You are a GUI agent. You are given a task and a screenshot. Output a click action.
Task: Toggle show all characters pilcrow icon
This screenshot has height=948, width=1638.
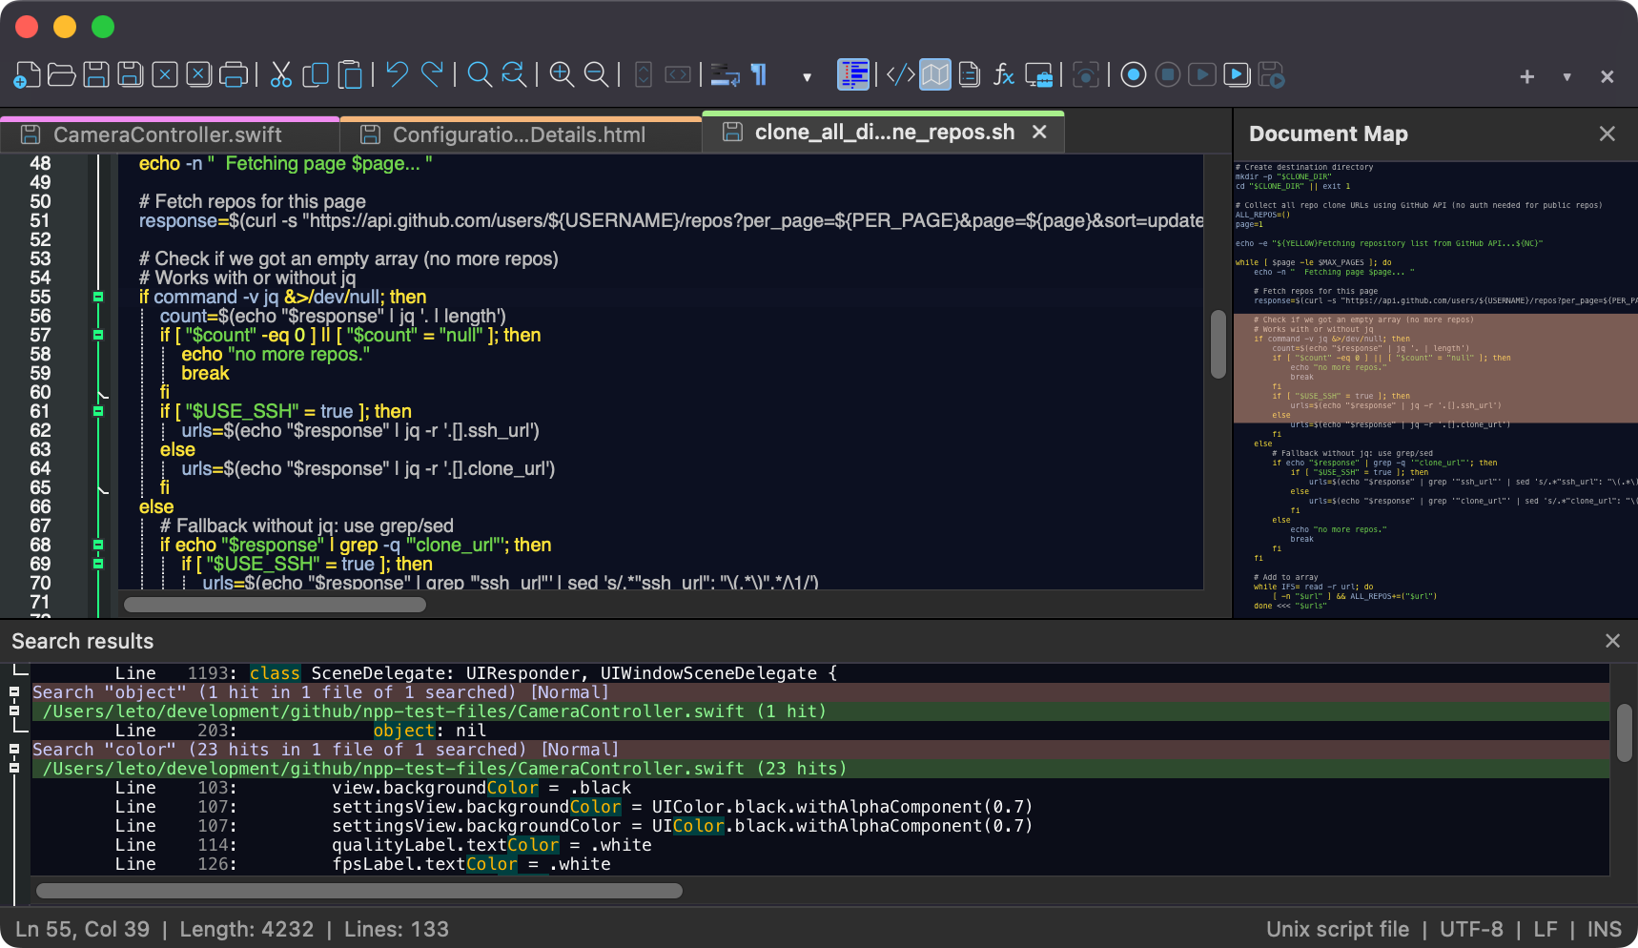point(759,74)
